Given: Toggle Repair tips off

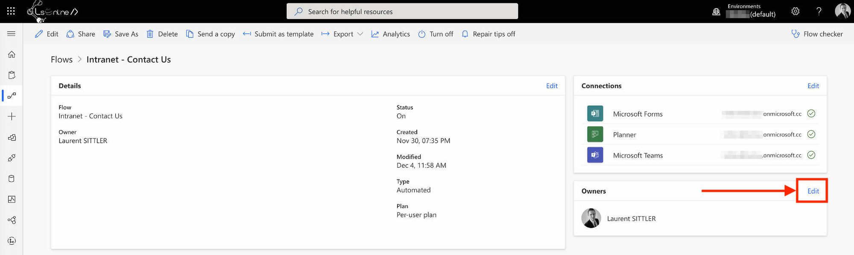Looking at the screenshot, I should click(488, 34).
